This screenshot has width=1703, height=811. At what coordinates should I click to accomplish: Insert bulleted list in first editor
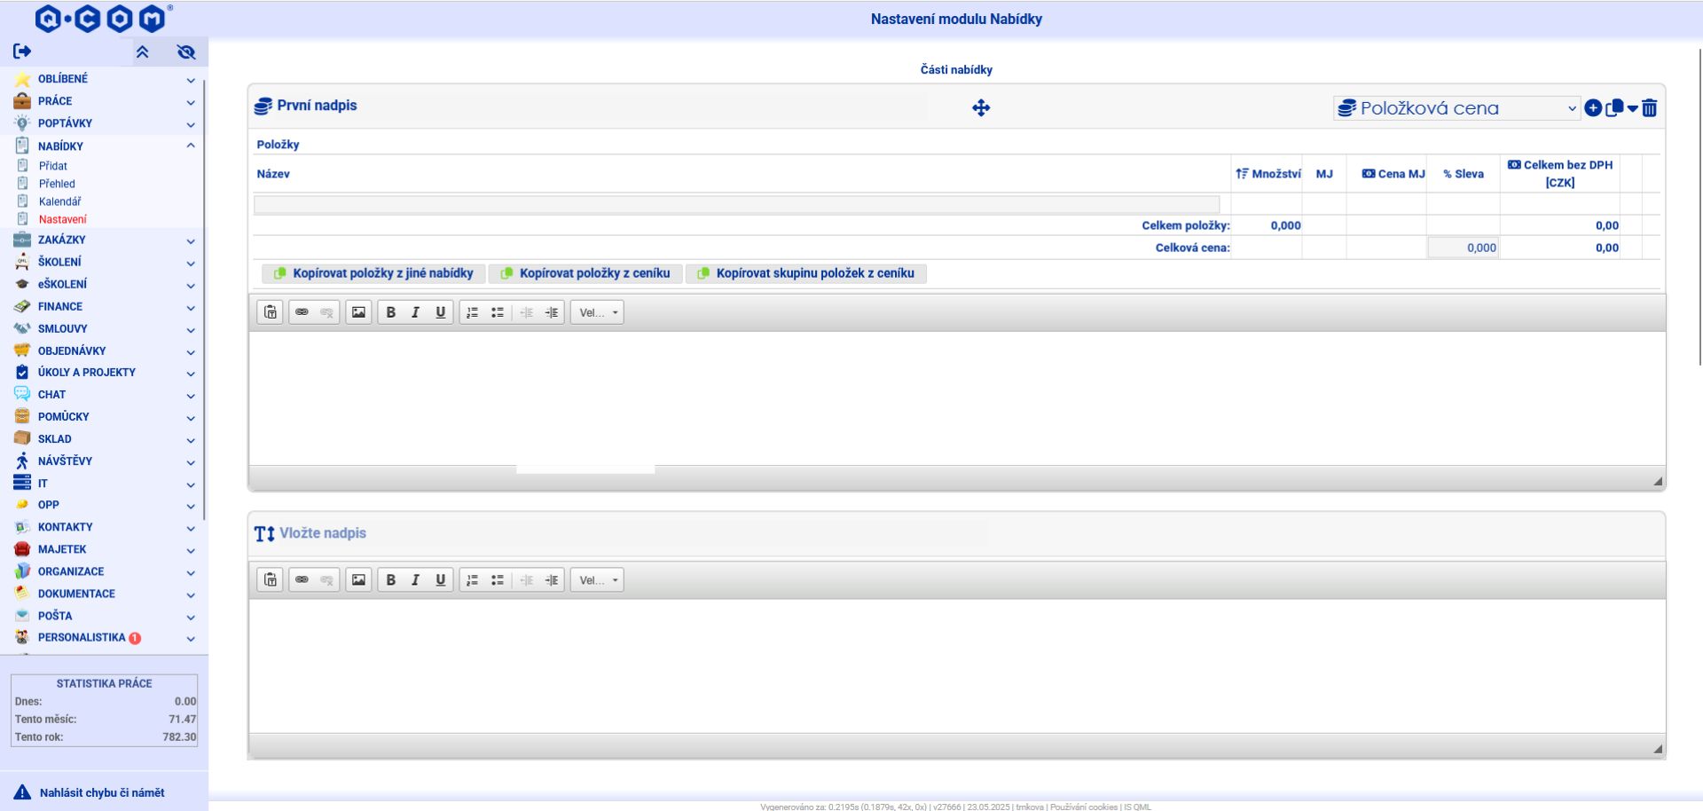[x=498, y=312]
